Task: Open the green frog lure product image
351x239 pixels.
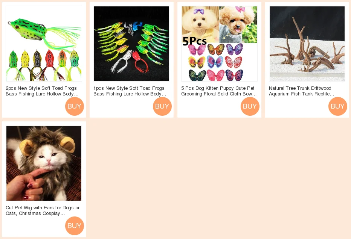Action: pyautogui.click(x=44, y=44)
